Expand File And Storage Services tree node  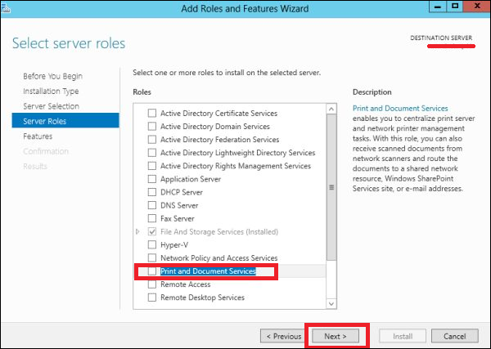[x=137, y=232]
